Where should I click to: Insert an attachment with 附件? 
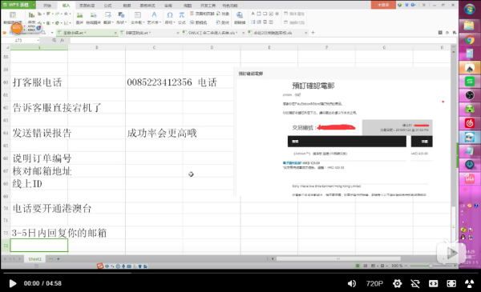pos(223,22)
